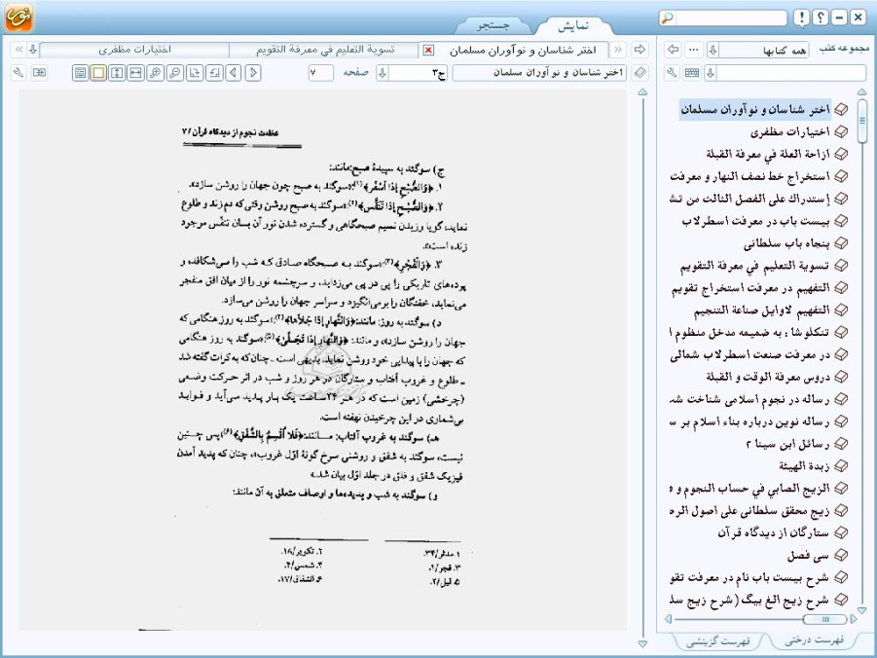Click the up arrow of the page viewer scrollbar
Image resolution: width=877 pixels, height=658 pixels.
[x=642, y=91]
